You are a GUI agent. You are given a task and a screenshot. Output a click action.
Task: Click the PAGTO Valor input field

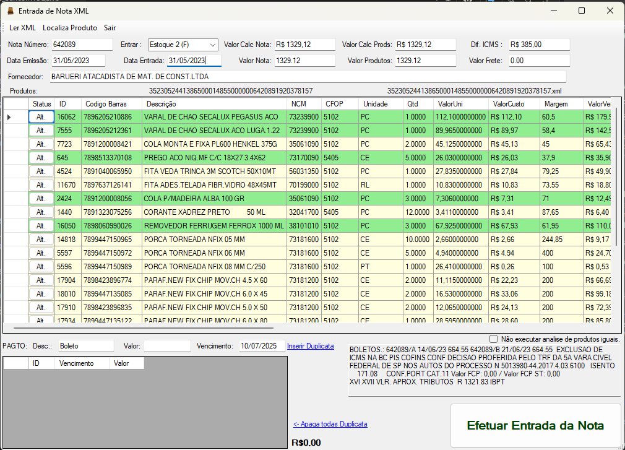[x=167, y=346]
